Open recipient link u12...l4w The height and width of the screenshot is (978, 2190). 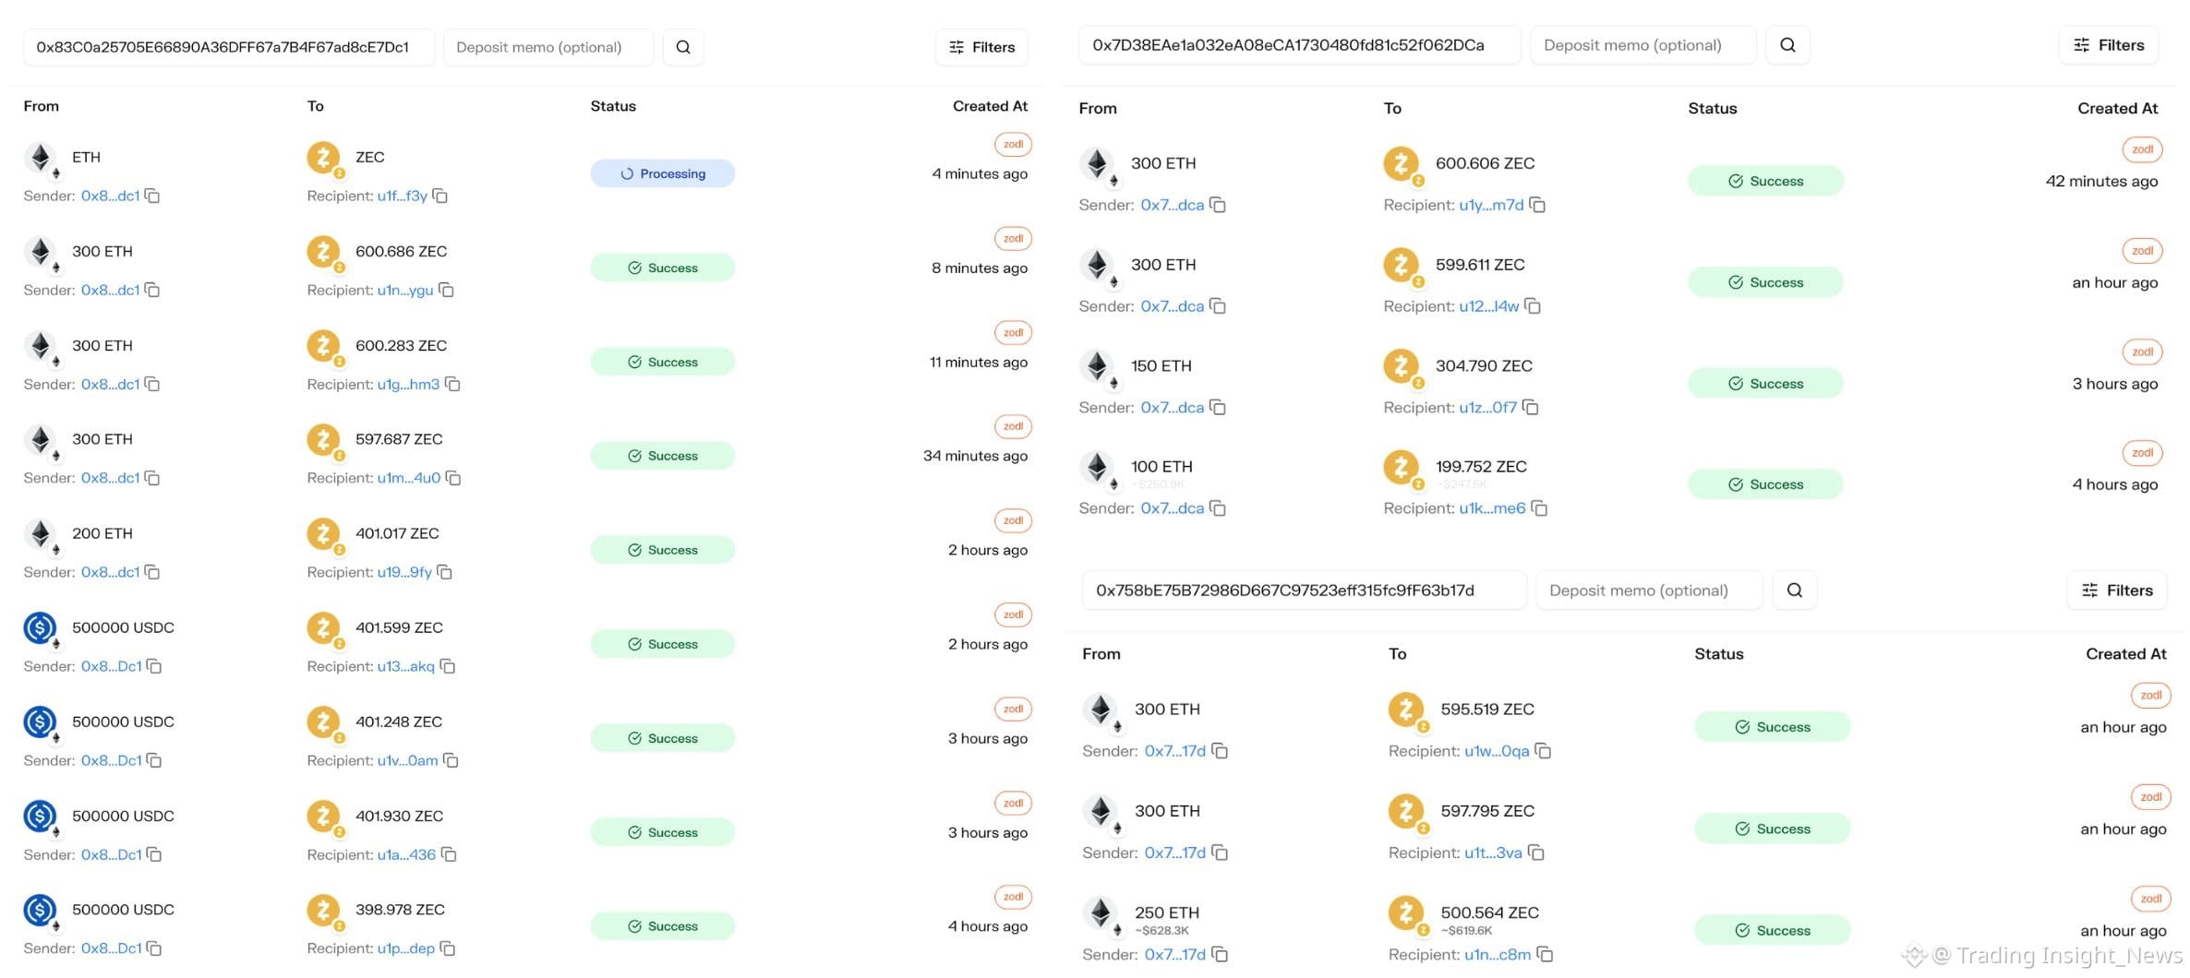click(x=1488, y=306)
